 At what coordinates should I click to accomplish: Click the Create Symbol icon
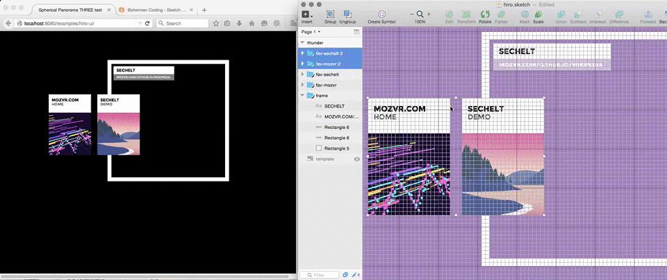[381, 15]
